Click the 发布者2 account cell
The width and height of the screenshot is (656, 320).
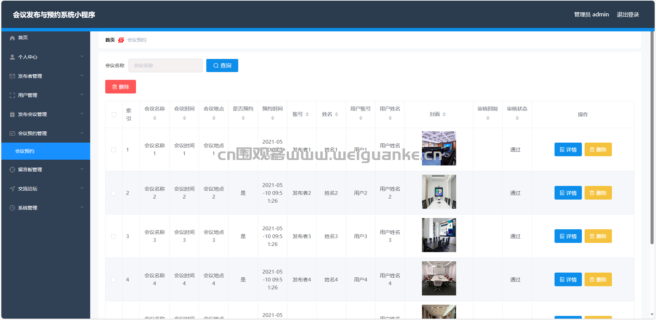pyautogui.click(x=302, y=193)
